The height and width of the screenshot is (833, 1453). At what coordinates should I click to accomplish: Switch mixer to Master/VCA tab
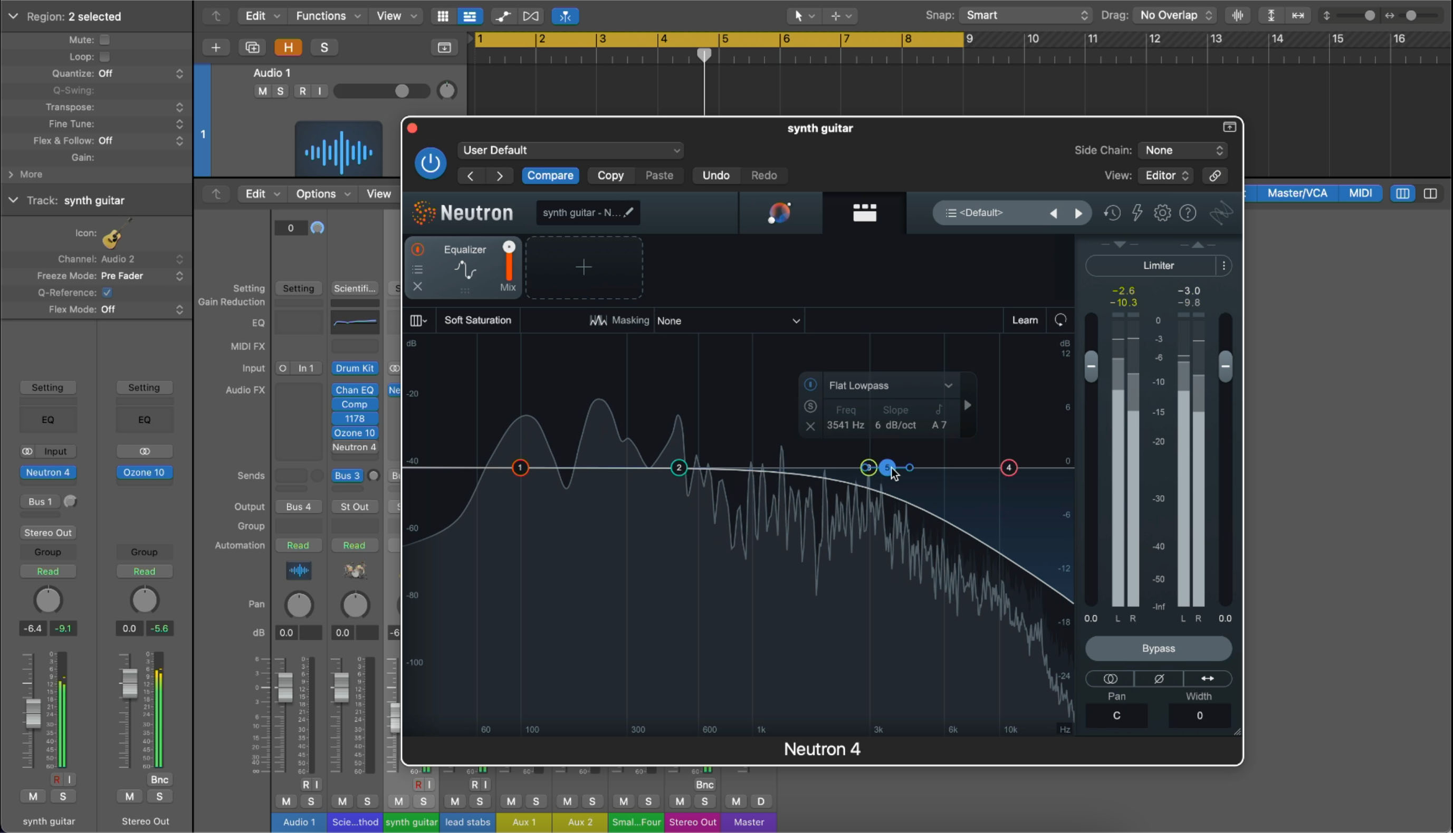point(1297,193)
